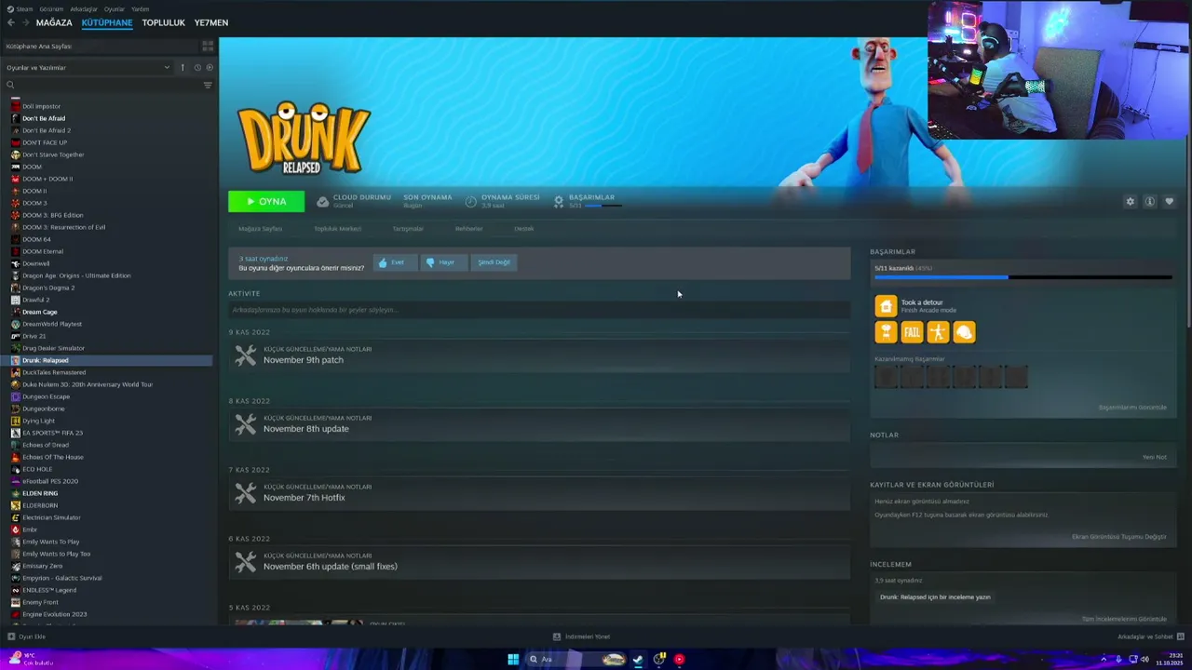
Task: Open the Oyunlar menu
Action: point(115,9)
